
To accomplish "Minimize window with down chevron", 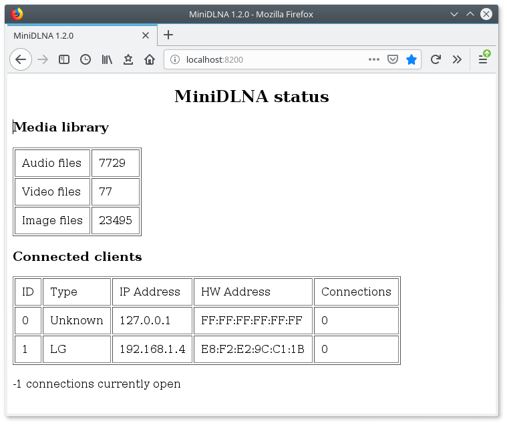I will [x=454, y=14].
